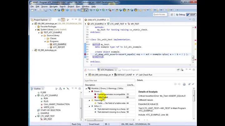Screen dimensions: 225x126
Task: Click Open Perspective icon beside Debug
Action: tap(172, 15)
